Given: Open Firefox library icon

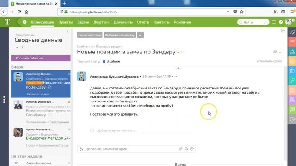Looking at the screenshot, I should click(276, 12).
